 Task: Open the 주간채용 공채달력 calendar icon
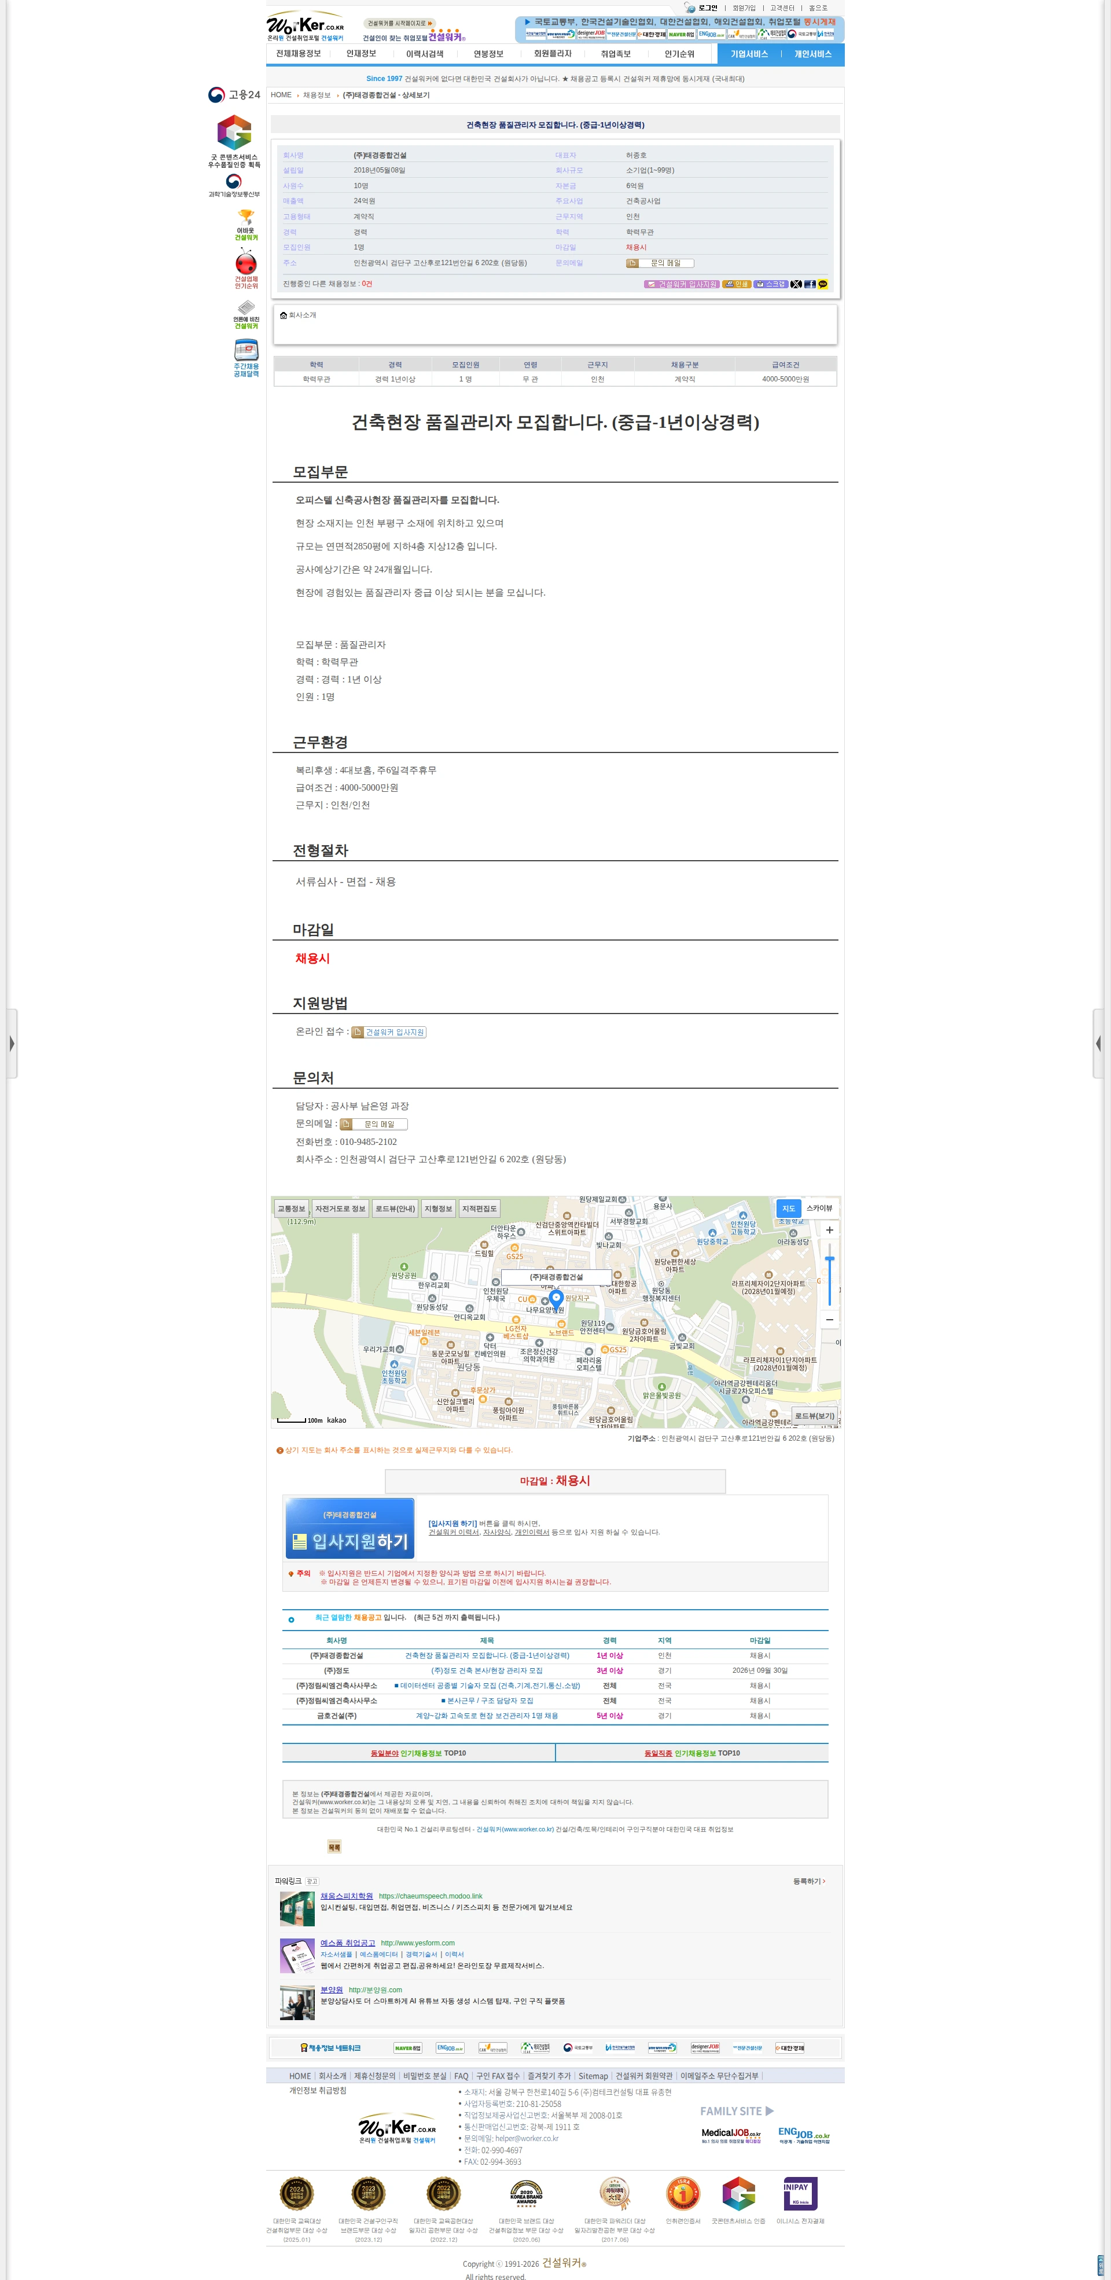246,358
